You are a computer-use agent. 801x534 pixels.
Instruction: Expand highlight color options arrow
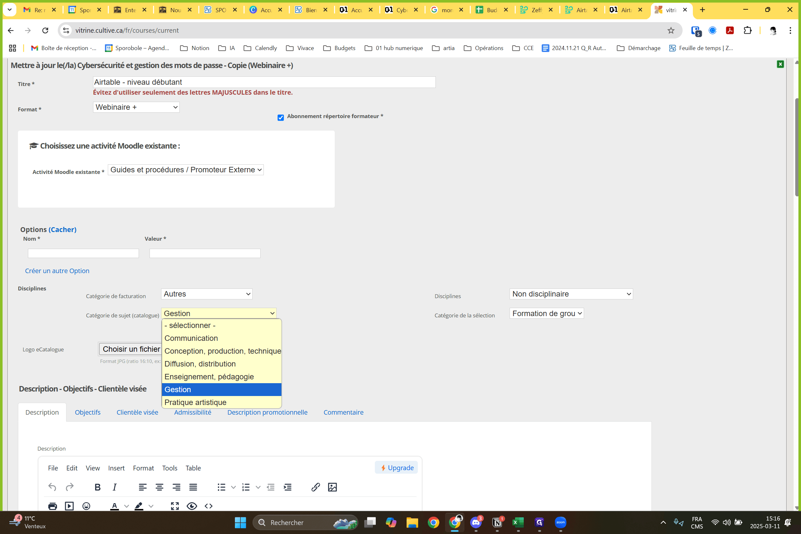tap(151, 506)
